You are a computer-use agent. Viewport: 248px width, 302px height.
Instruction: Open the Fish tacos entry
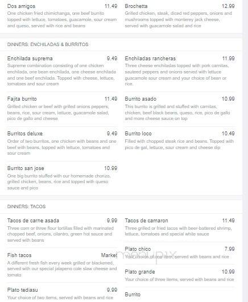pos(19,255)
